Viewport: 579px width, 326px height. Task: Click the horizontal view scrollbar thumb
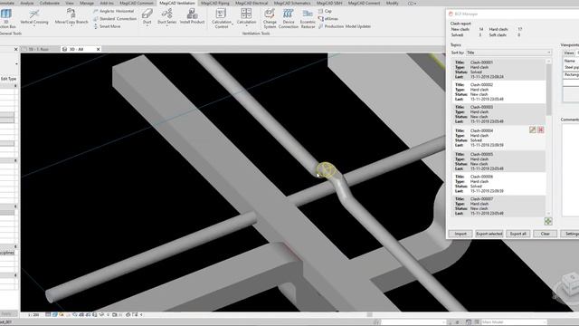click(369, 315)
